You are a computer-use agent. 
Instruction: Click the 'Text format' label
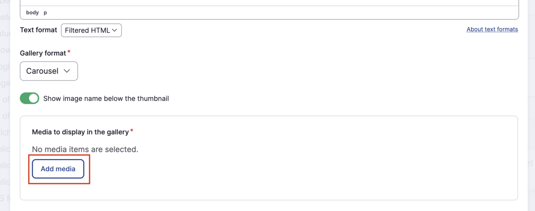click(x=38, y=30)
